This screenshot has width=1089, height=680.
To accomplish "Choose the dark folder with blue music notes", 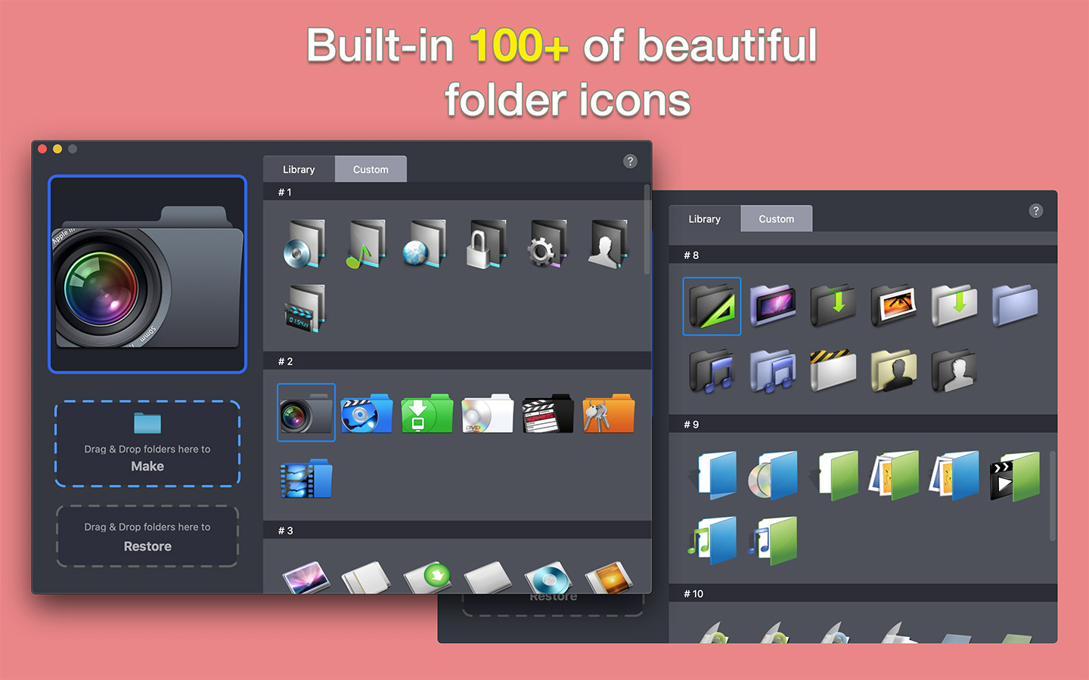I will (712, 371).
